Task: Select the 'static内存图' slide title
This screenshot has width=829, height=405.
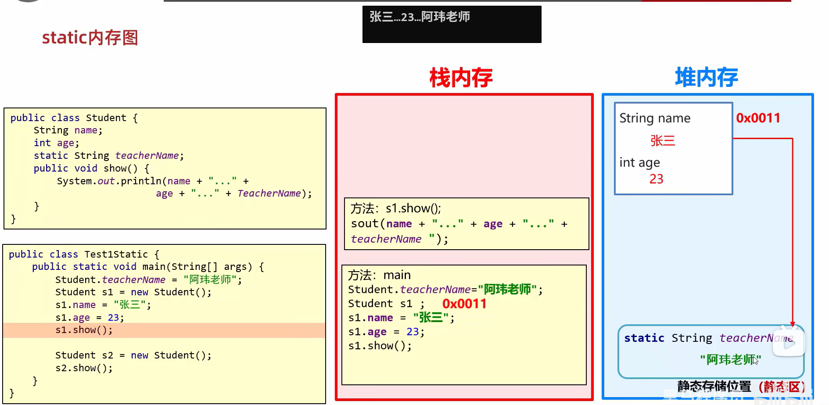Action: pos(90,38)
